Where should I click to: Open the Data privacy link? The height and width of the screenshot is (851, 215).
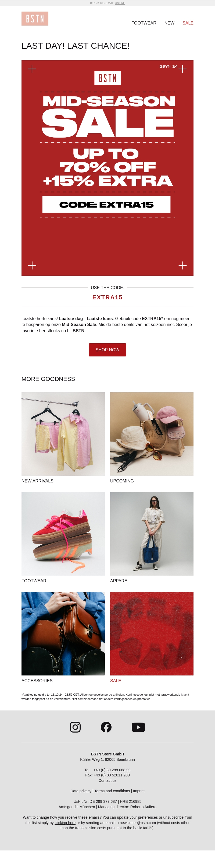point(81,791)
